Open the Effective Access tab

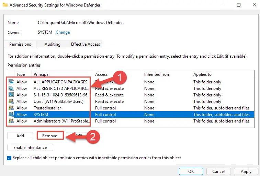[86, 44]
